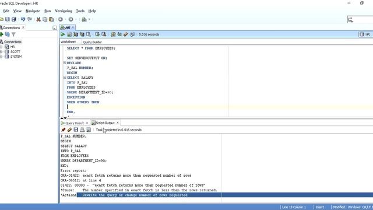Click the Clear worksheet eraser icon
The image size is (373, 210).
[x=126, y=34]
